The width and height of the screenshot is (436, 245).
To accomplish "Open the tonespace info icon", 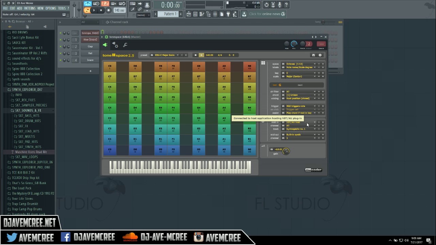I will click(x=320, y=55).
